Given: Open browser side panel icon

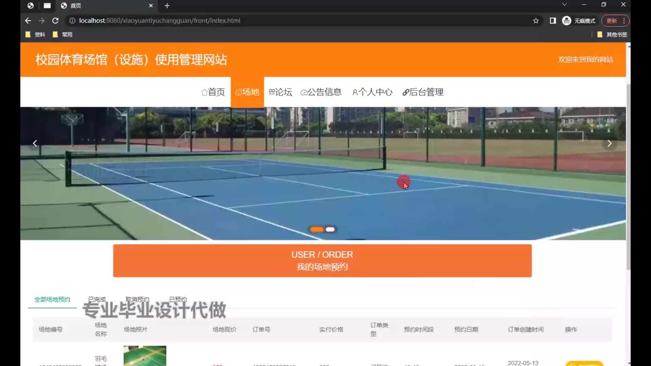Looking at the screenshot, I should pyautogui.click(x=553, y=21).
